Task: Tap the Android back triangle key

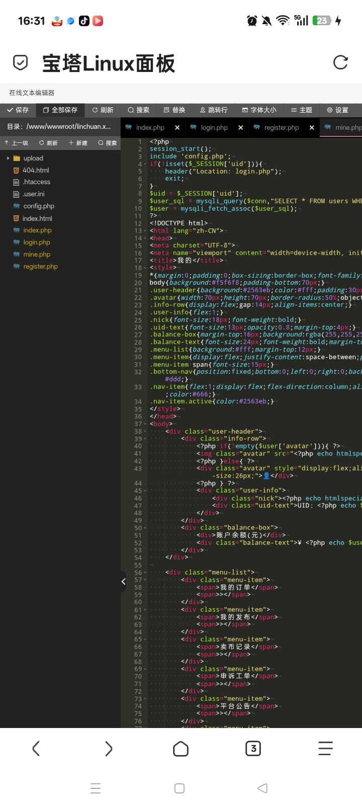Action: coord(262,788)
